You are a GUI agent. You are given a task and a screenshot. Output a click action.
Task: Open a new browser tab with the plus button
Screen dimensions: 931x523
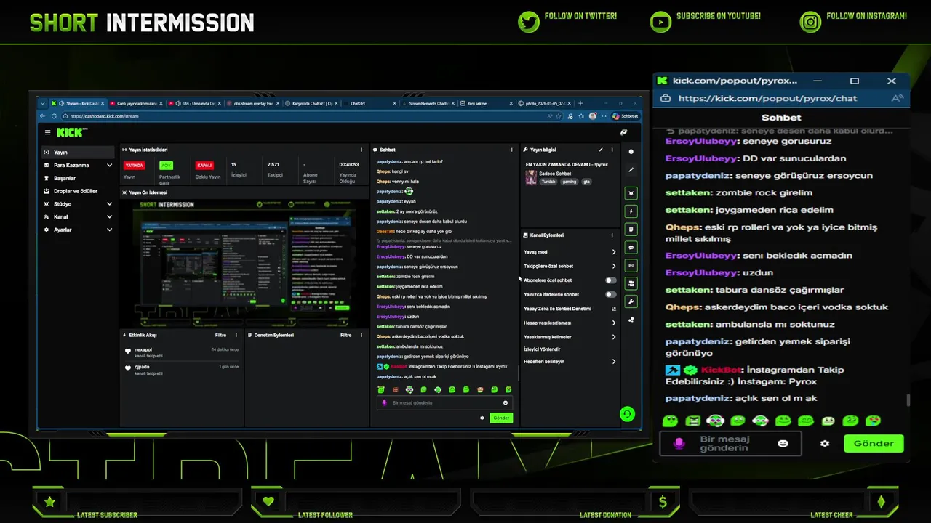pos(580,103)
